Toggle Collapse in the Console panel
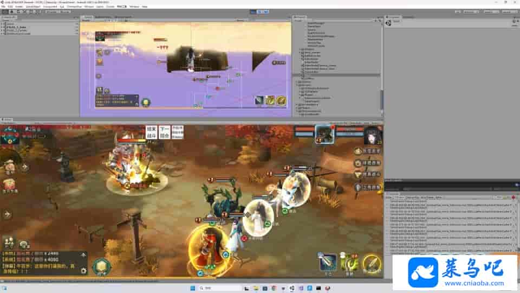This screenshot has width=520, height=293. [399, 197]
